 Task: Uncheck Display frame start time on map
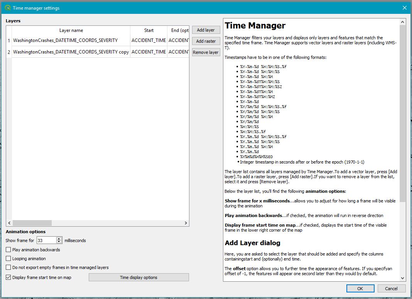[x=8, y=277]
